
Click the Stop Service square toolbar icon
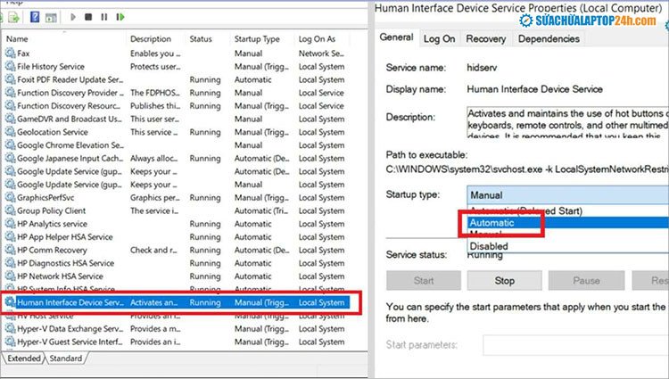pyautogui.click(x=88, y=17)
